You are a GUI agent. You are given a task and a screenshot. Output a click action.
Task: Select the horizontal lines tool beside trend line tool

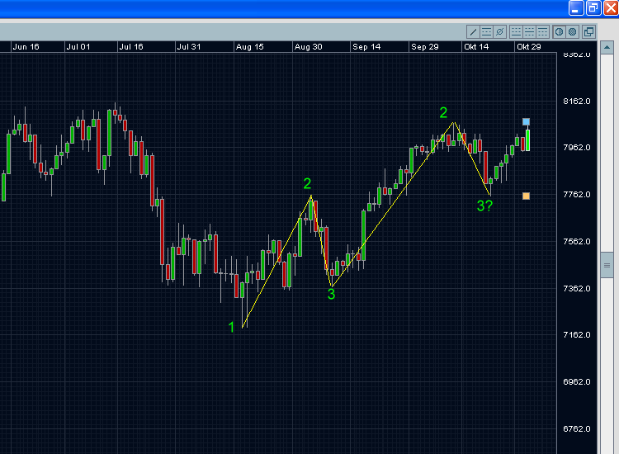487,32
